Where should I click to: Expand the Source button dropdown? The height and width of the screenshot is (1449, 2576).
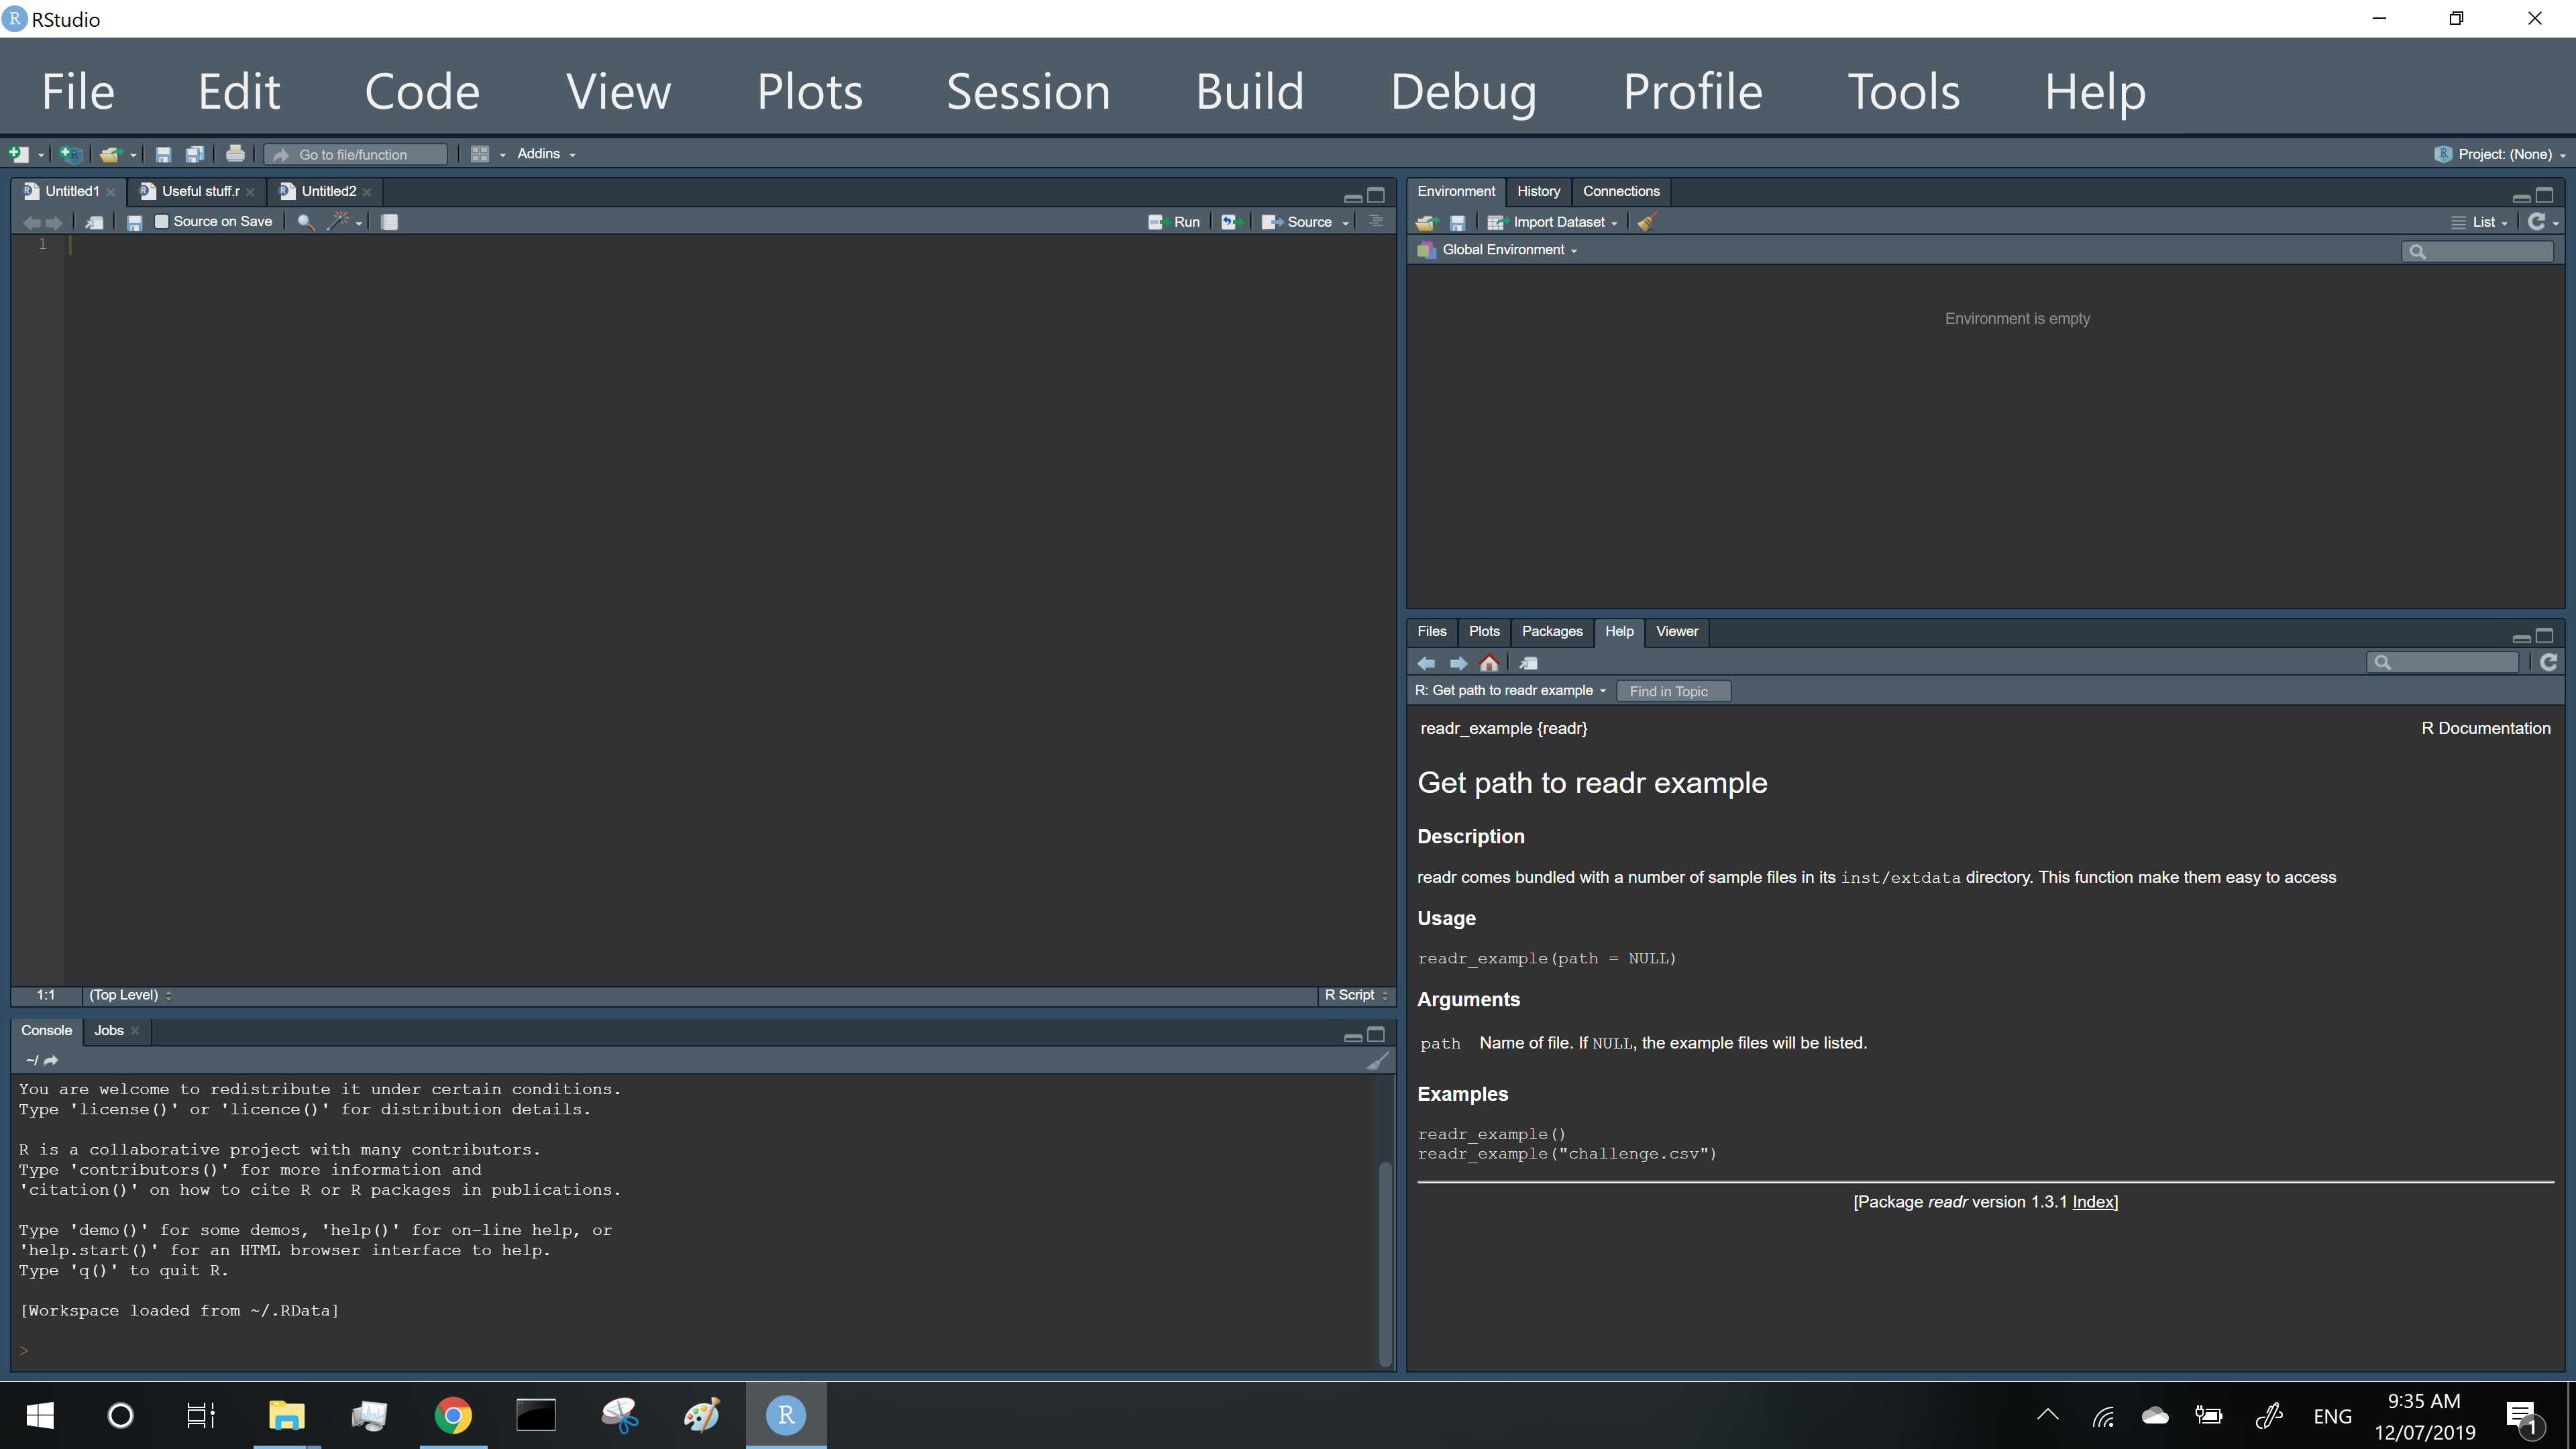[1346, 222]
